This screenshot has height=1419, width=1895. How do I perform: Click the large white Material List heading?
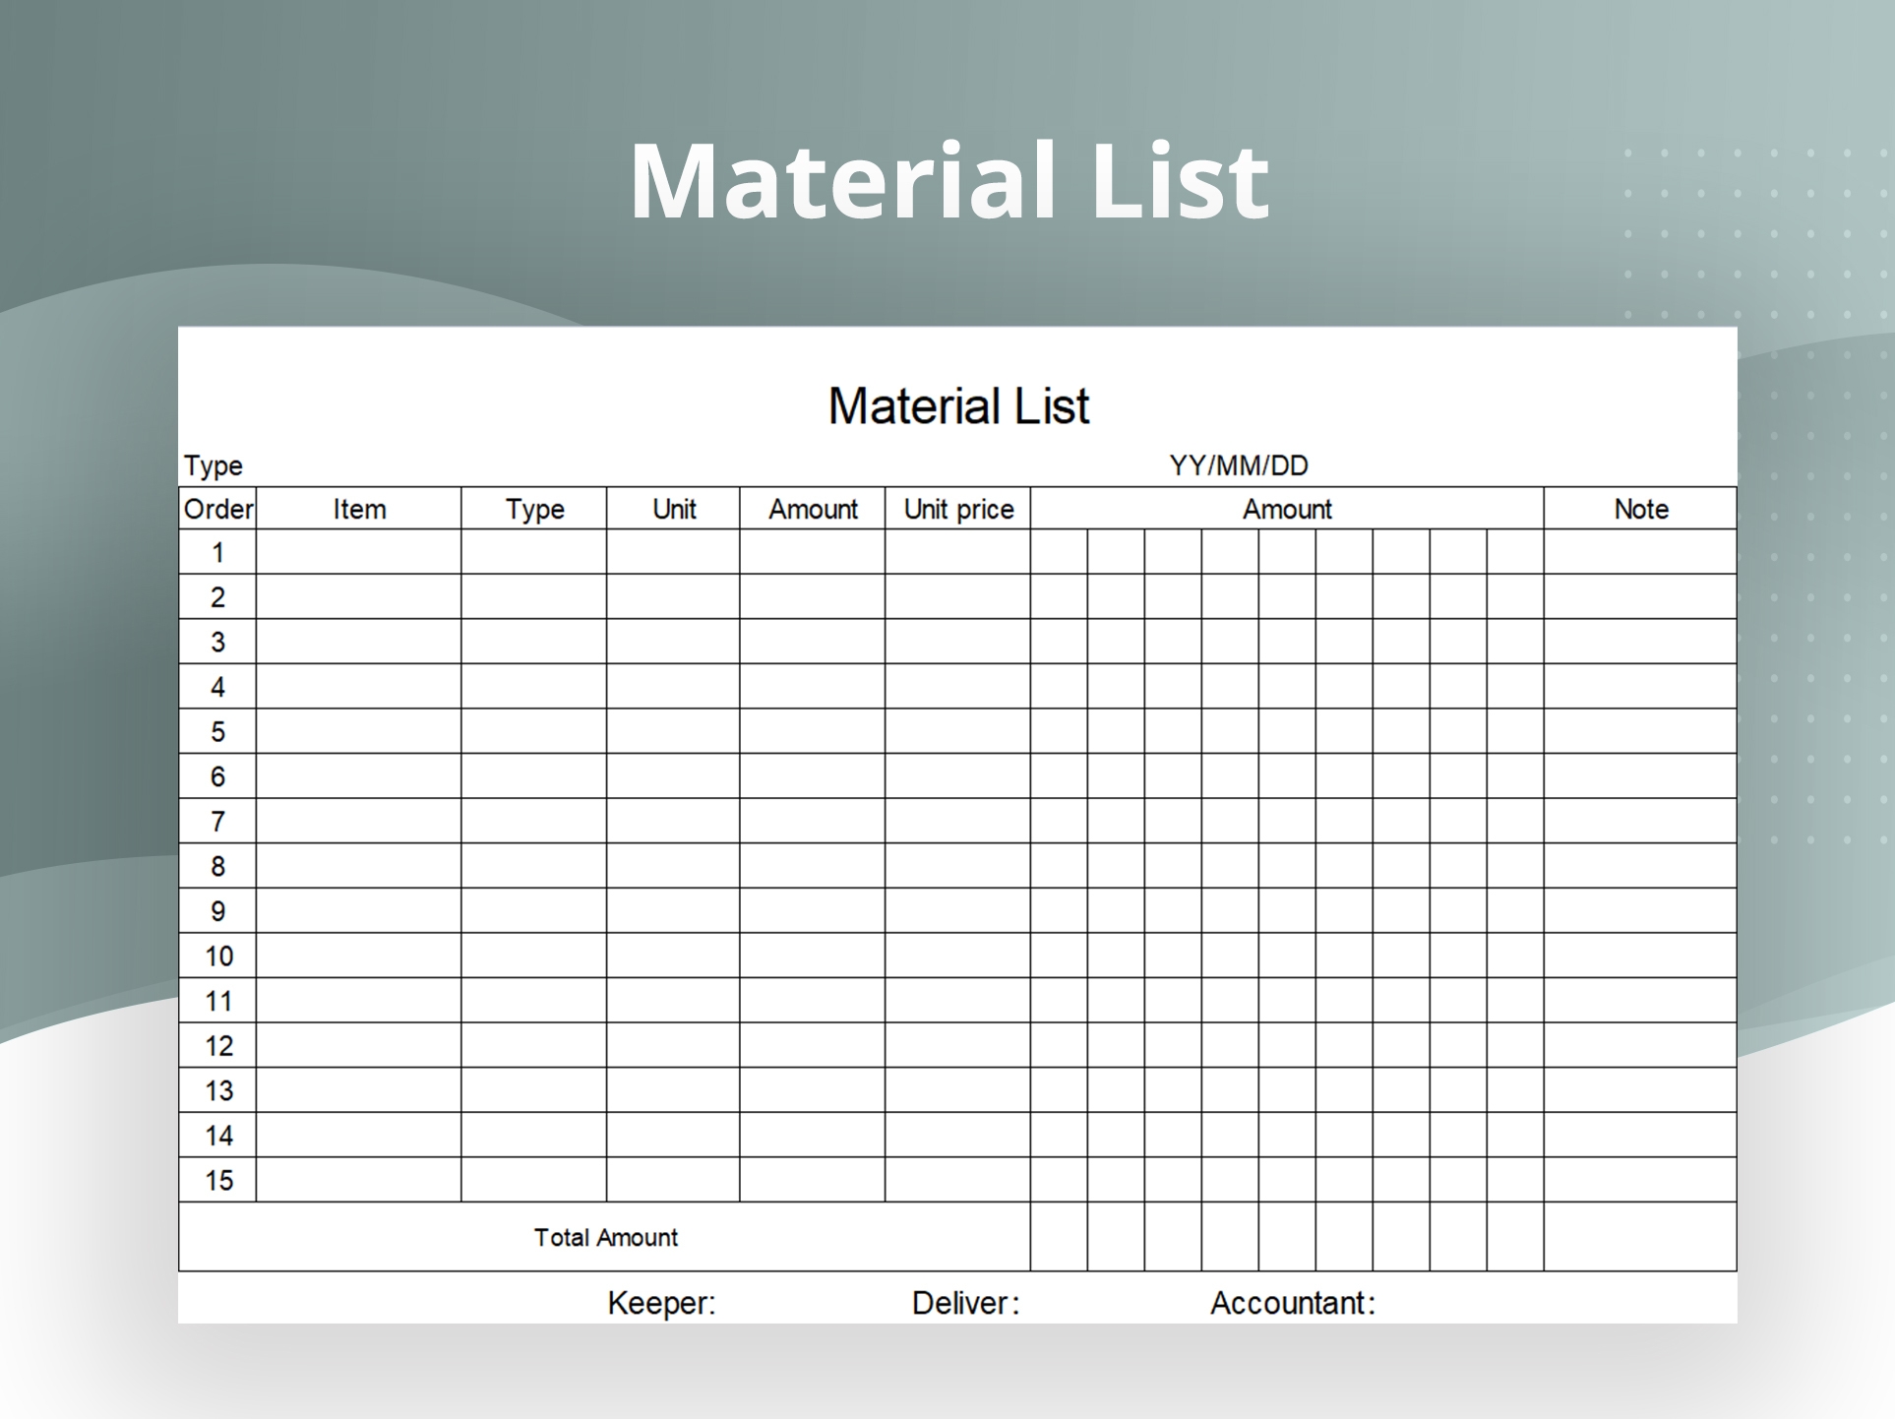coord(948,180)
